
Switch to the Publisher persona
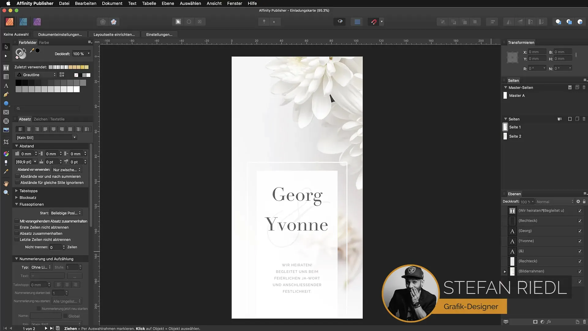9,22
